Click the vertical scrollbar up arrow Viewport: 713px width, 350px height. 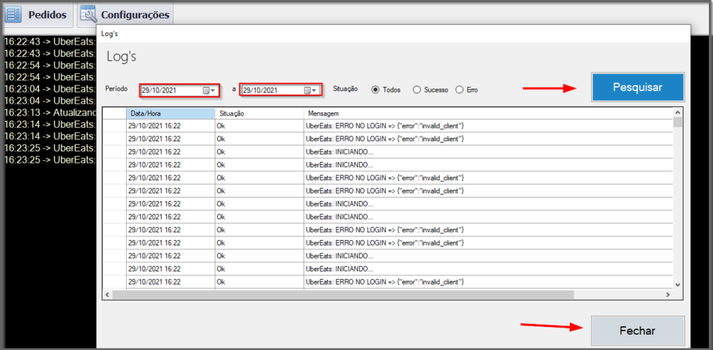(678, 113)
